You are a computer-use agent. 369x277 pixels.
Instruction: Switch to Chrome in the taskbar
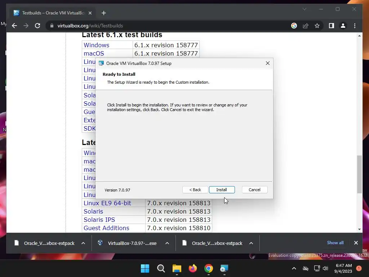click(x=209, y=268)
